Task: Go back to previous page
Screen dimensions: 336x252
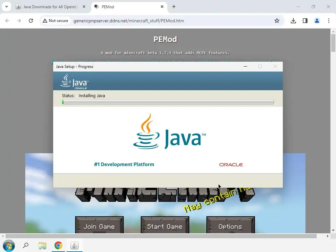Action: point(7,21)
